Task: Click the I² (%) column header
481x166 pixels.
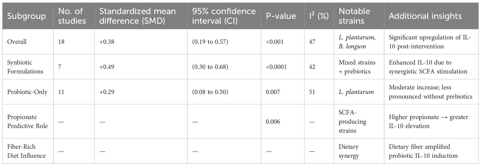Action: pyautogui.click(x=318, y=16)
